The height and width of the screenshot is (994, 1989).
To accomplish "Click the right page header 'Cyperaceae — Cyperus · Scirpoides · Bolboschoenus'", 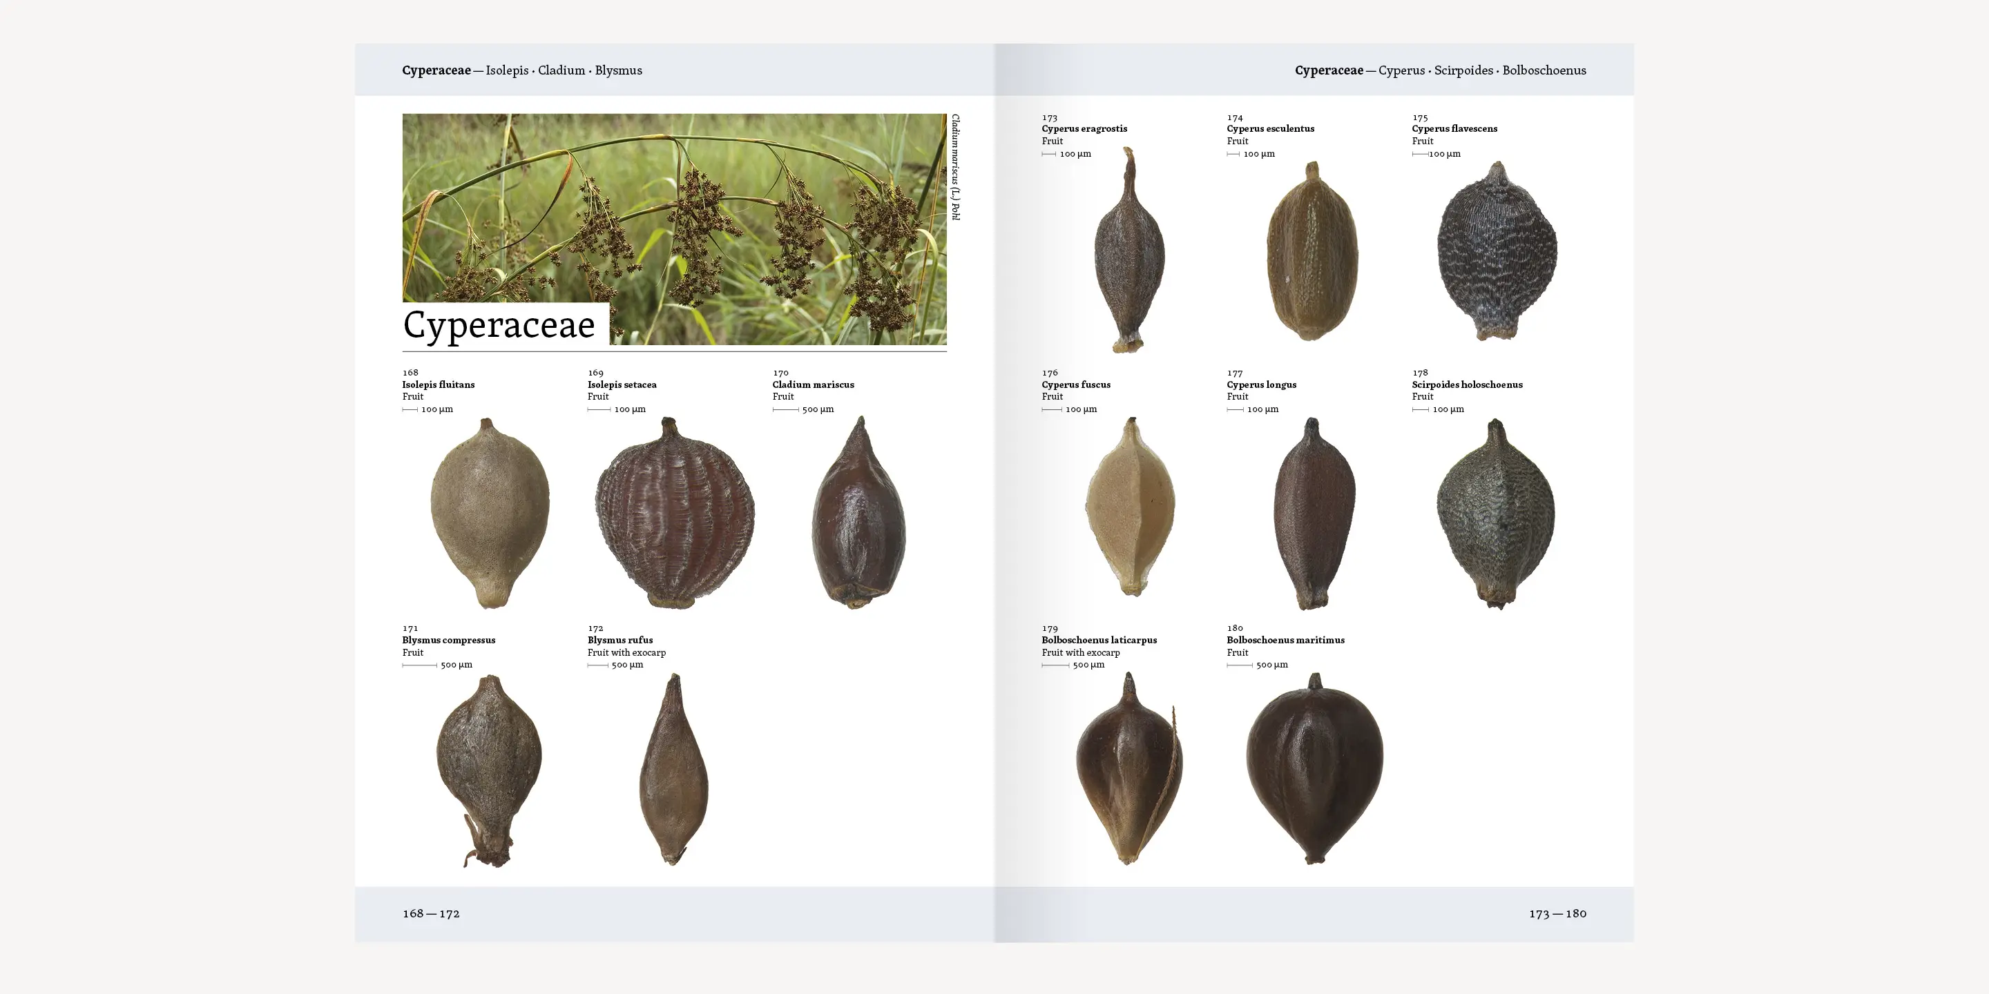I will click(1440, 70).
